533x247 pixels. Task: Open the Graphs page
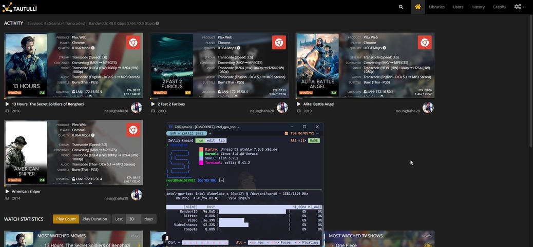click(x=499, y=7)
